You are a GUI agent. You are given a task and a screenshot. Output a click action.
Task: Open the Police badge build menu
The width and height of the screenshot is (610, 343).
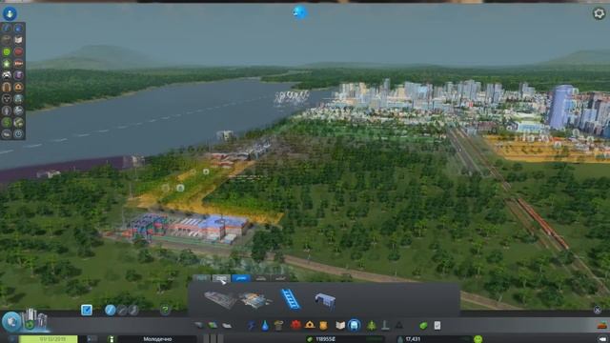(323, 325)
